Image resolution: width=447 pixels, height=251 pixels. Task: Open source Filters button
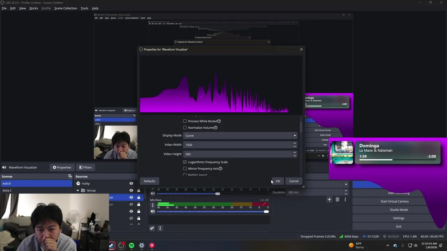86,167
